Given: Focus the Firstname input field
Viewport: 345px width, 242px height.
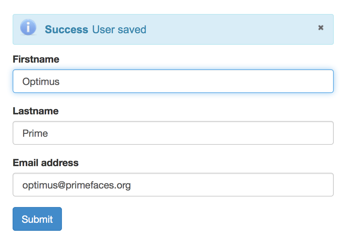Looking at the screenshot, I should (x=173, y=81).
